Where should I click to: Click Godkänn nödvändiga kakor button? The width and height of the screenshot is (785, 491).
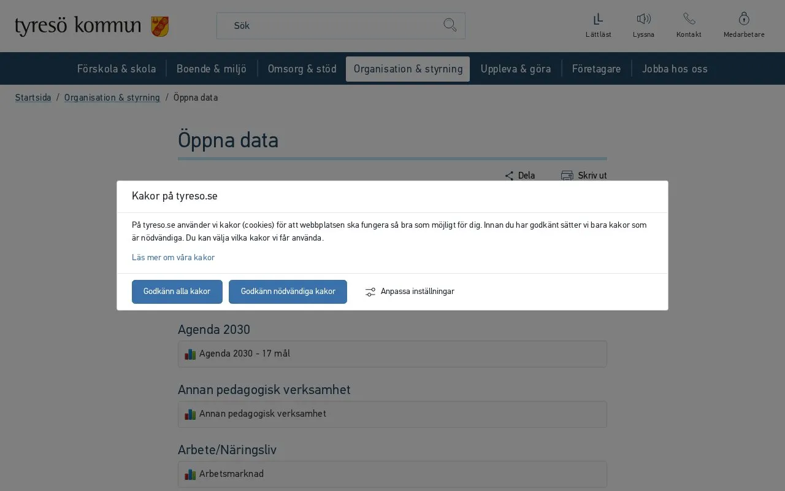(x=288, y=292)
